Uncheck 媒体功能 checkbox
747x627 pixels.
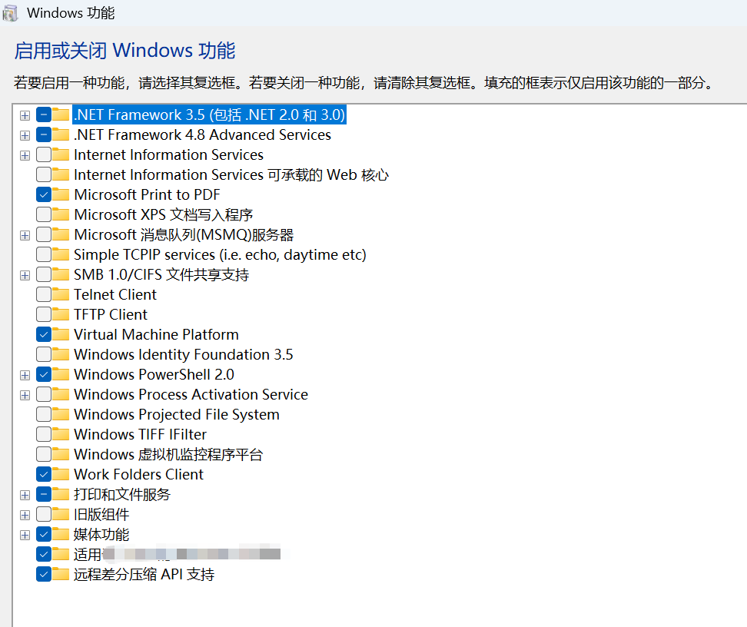[x=44, y=535]
